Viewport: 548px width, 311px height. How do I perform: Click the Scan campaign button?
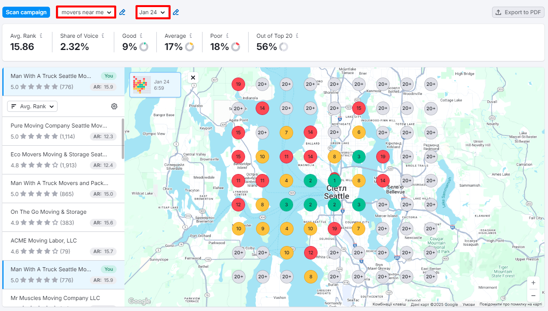click(26, 12)
